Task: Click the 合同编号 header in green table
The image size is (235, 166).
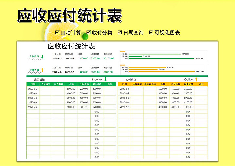Action: pos(46,84)
